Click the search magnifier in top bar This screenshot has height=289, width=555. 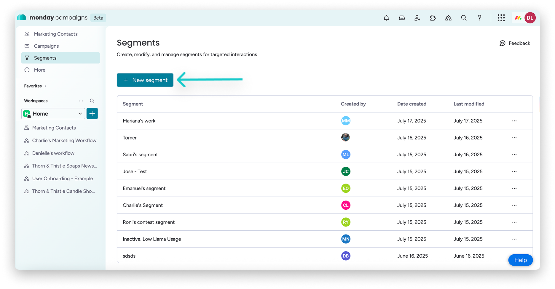[x=464, y=18]
